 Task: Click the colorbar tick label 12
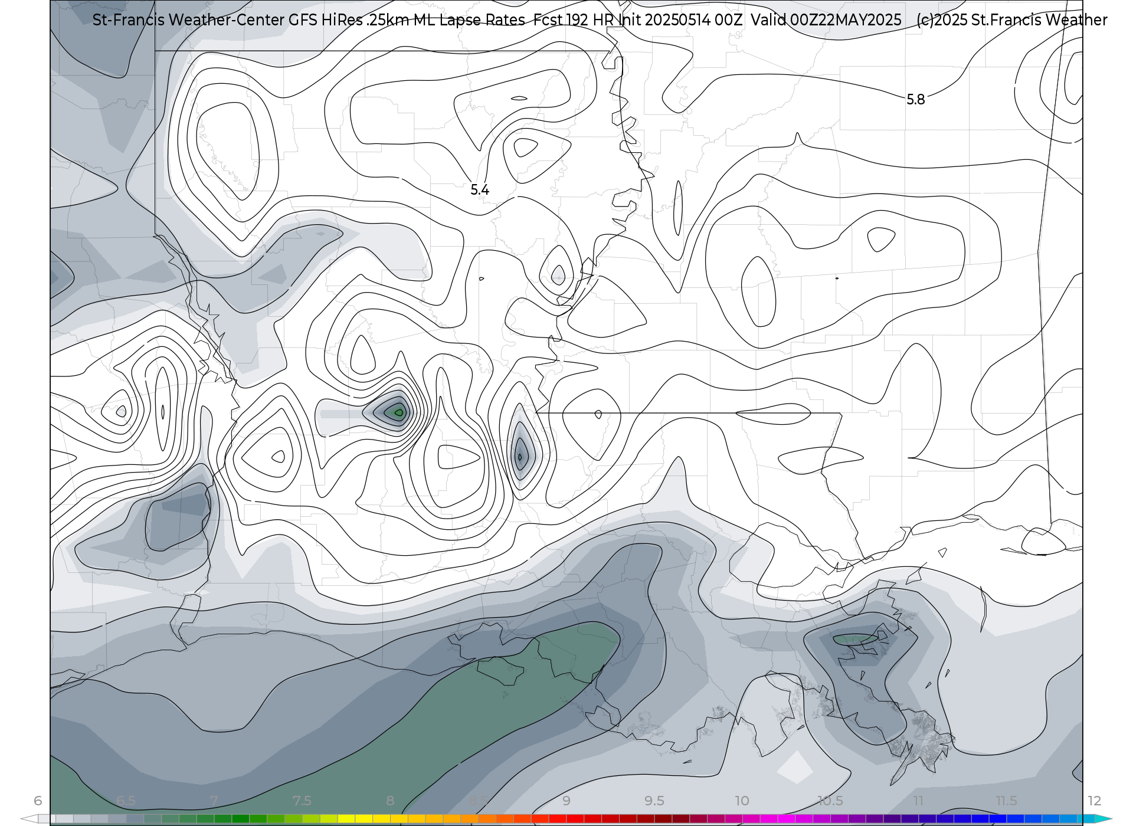click(1094, 801)
